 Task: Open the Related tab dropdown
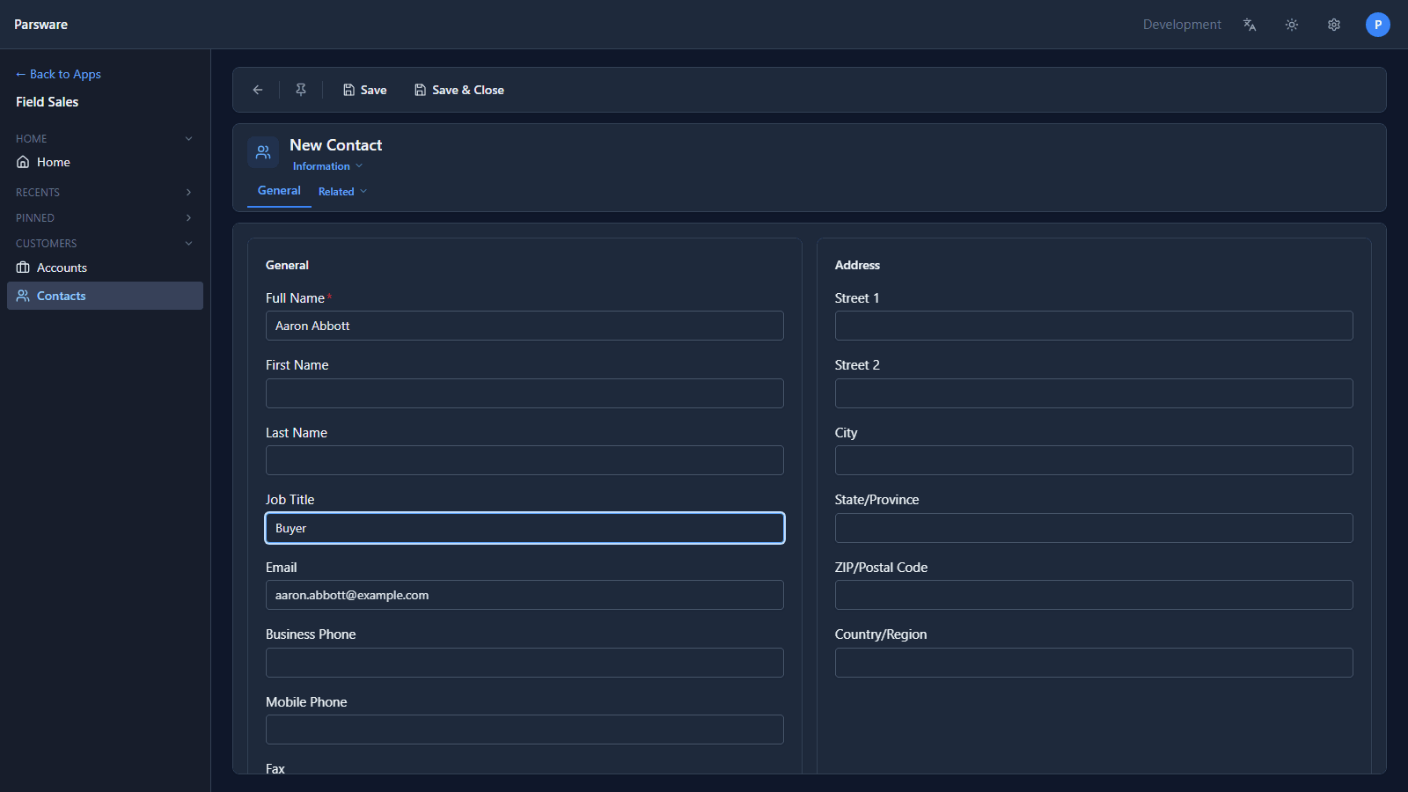click(x=342, y=192)
